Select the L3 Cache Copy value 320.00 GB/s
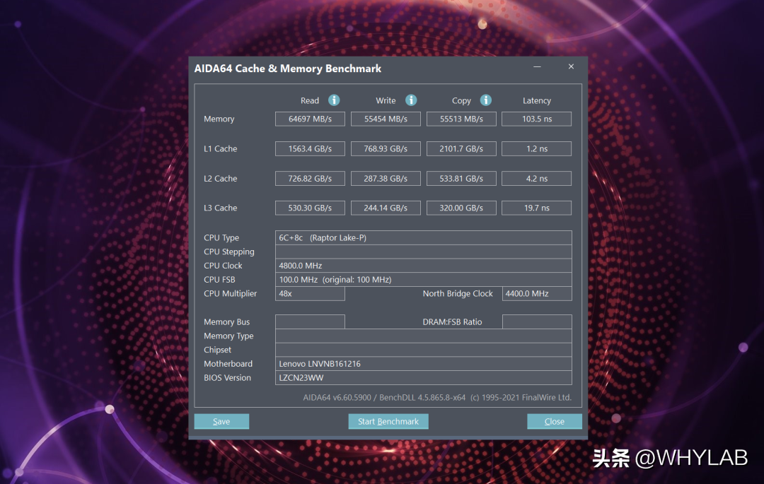Screen dimensions: 764x484 (461, 208)
